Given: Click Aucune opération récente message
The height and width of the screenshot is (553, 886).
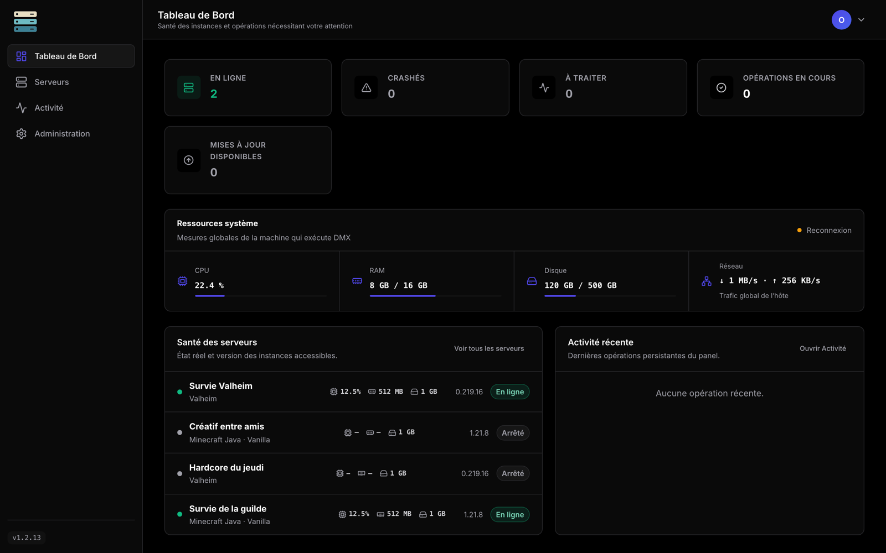Looking at the screenshot, I should pyautogui.click(x=709, y=393).
